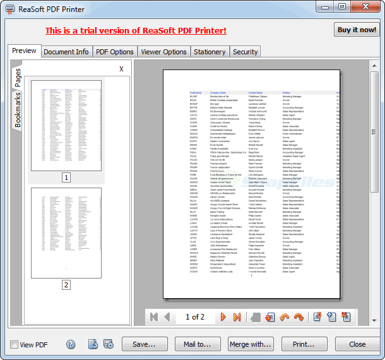Open the Viewer Options tab

click(163, 52)
